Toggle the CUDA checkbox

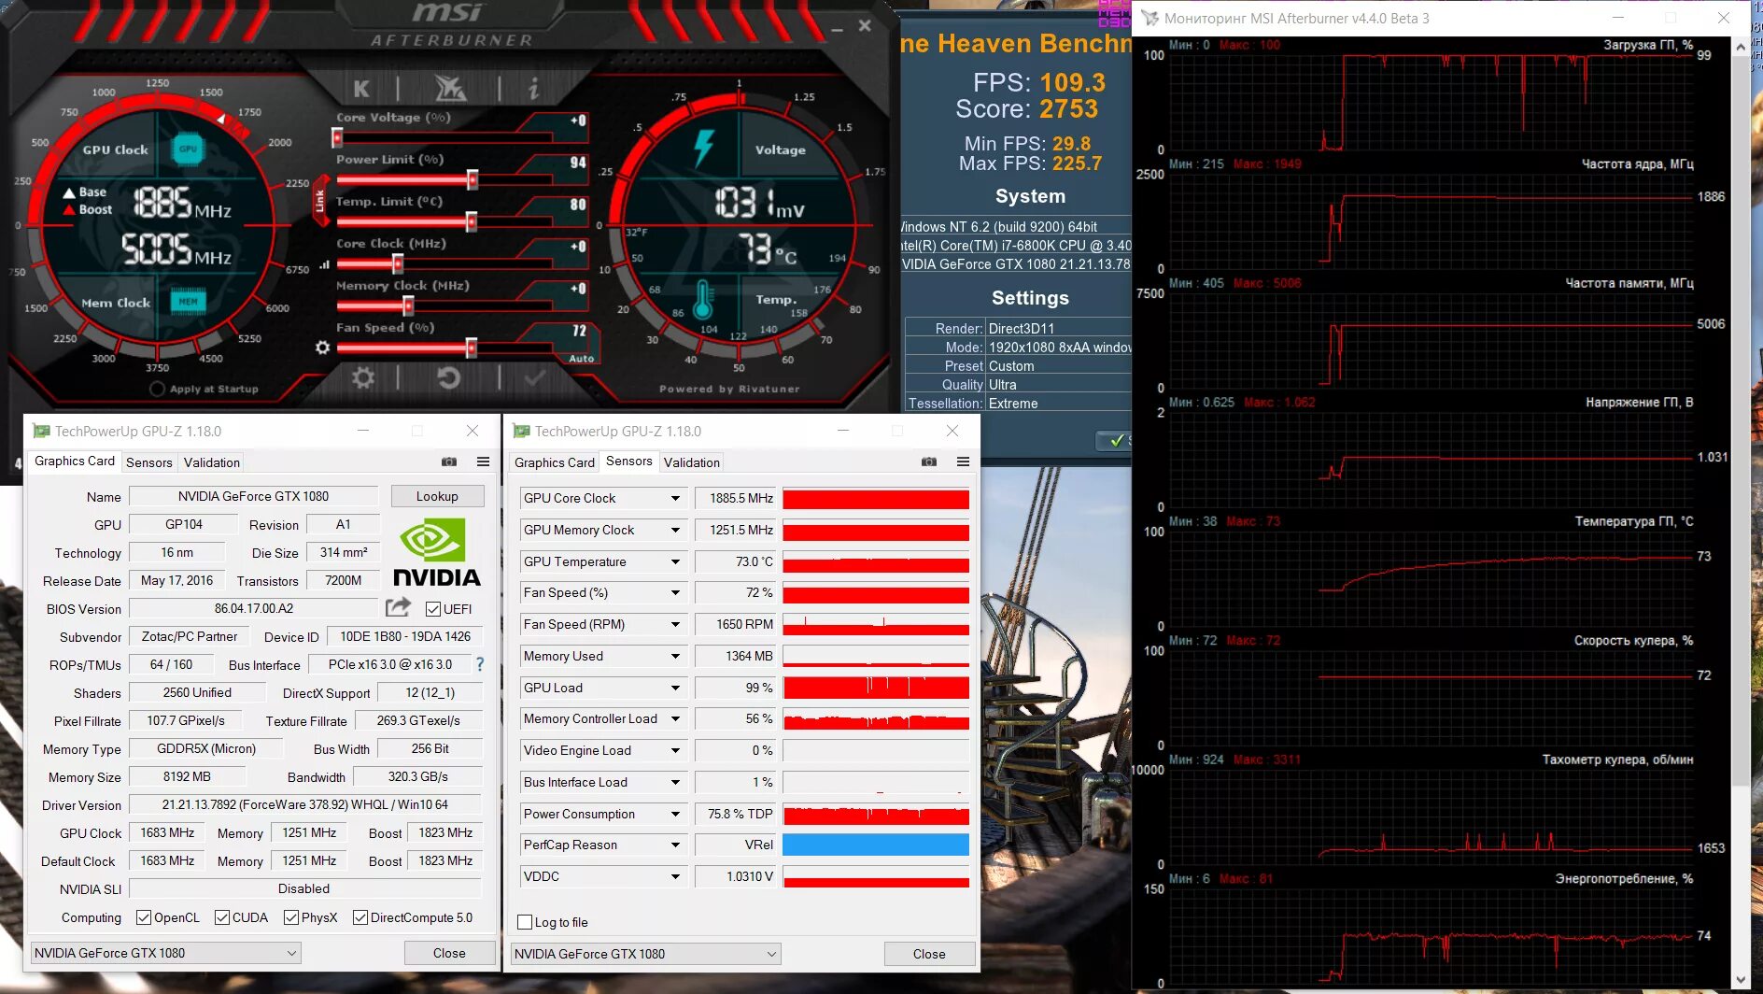coord(222,917)
